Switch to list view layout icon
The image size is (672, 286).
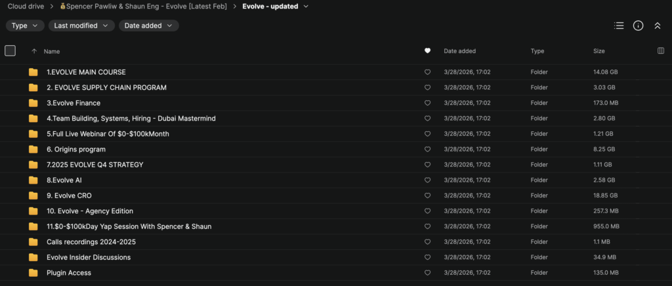[x=618, y=26]
